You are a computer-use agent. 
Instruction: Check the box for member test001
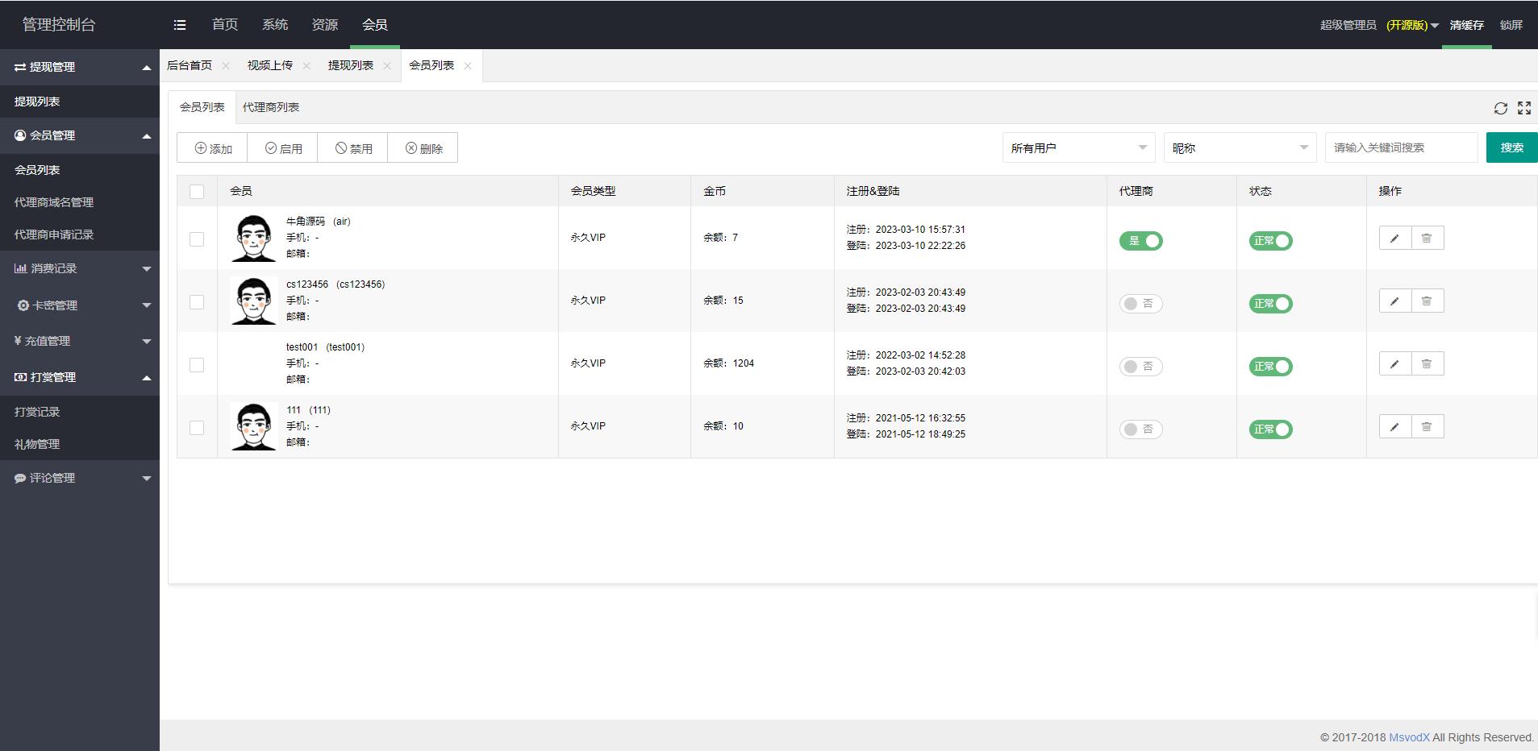(x=197, y=365)
